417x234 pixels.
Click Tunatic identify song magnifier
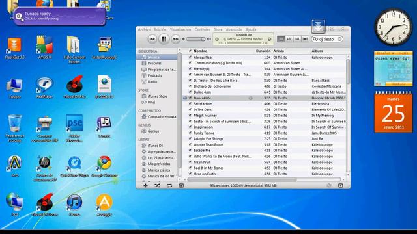tap(19, 17)
